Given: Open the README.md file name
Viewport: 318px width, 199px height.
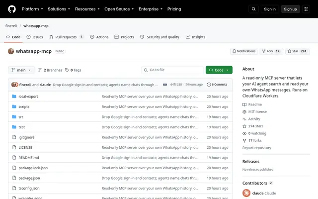Looking at the screenshot, I should [x=29, y=158].
